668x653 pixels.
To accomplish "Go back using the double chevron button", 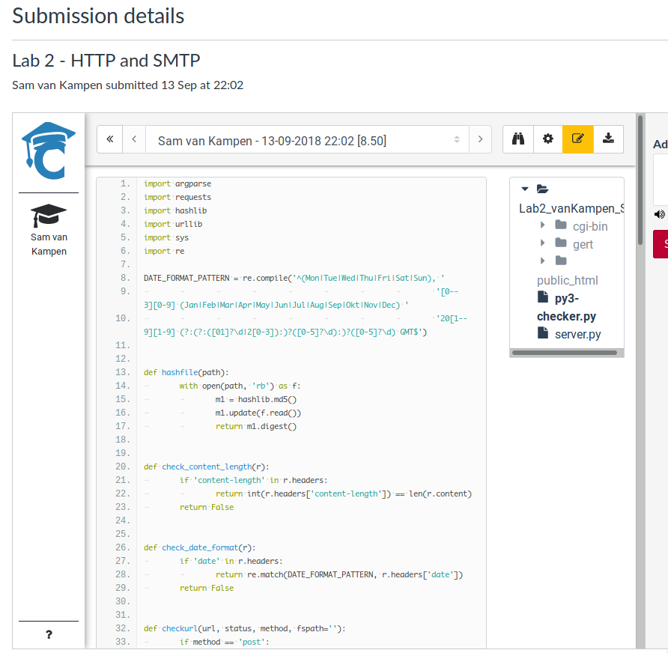I will (x=110, y=139).
